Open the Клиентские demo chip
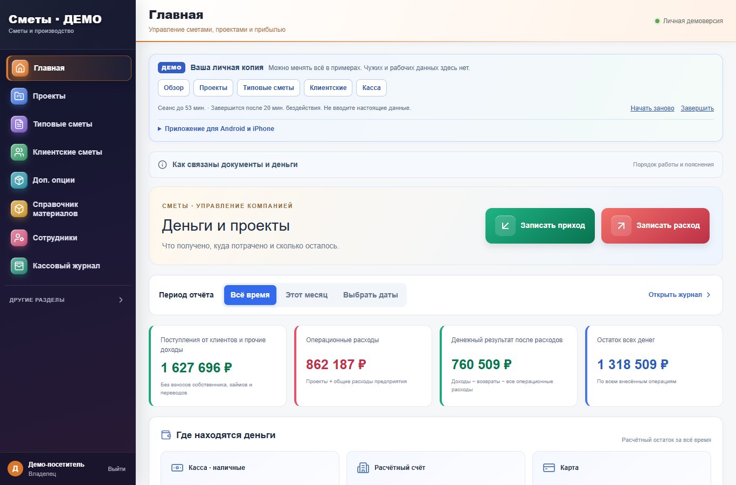 point(328,88)
